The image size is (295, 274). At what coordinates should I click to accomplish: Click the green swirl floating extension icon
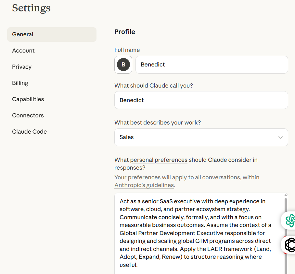tap(289, 220)
